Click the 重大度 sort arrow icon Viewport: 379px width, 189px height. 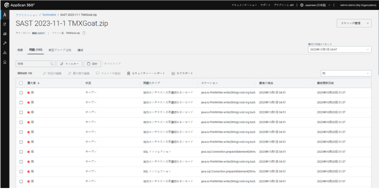tap(38, 83)
